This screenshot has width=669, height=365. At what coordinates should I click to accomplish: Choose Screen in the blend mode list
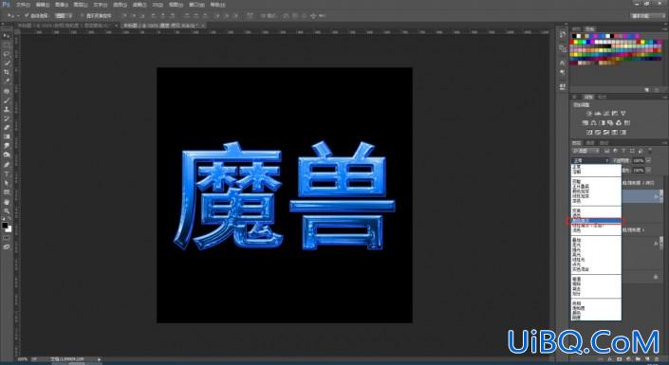coord(596,216)
